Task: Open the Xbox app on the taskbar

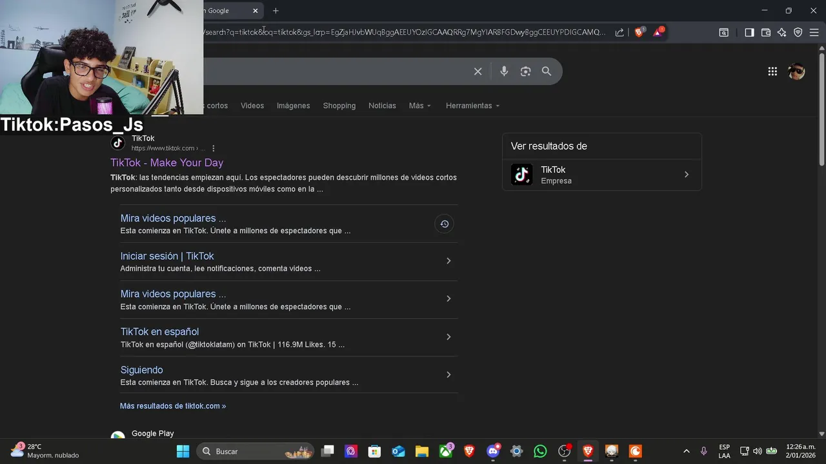Action: [x=446, y=451]
